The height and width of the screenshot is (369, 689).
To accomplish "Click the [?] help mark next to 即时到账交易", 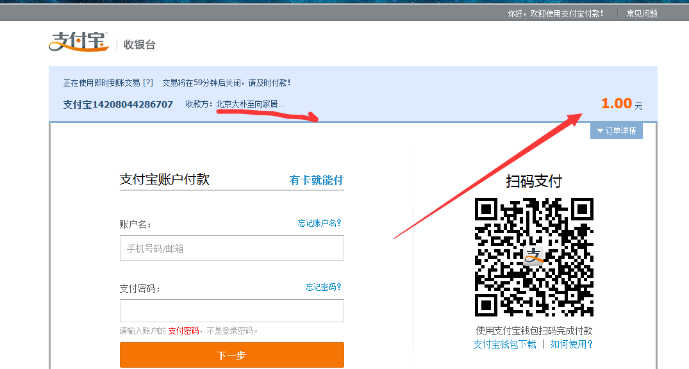I will pos(148,83).
